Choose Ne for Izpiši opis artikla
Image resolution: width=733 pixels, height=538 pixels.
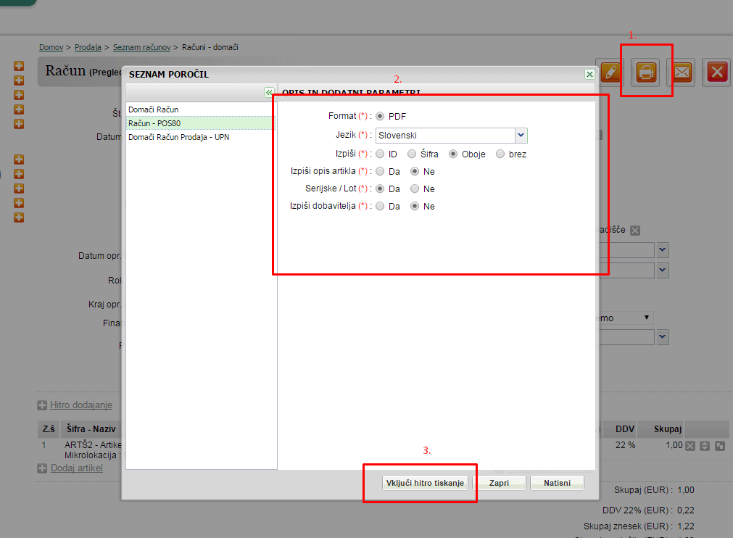click(x=415, y=171)
